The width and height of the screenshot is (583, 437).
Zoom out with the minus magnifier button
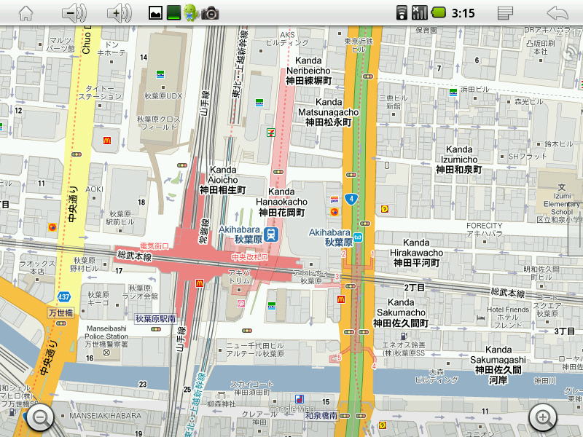pyautogui.click(x=40, y=417)
